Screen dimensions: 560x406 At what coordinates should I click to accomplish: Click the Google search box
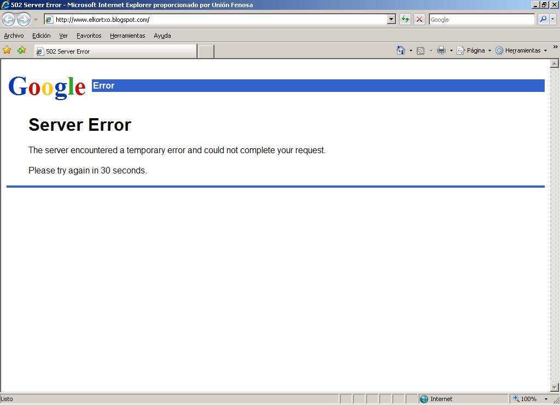(482, 20)
